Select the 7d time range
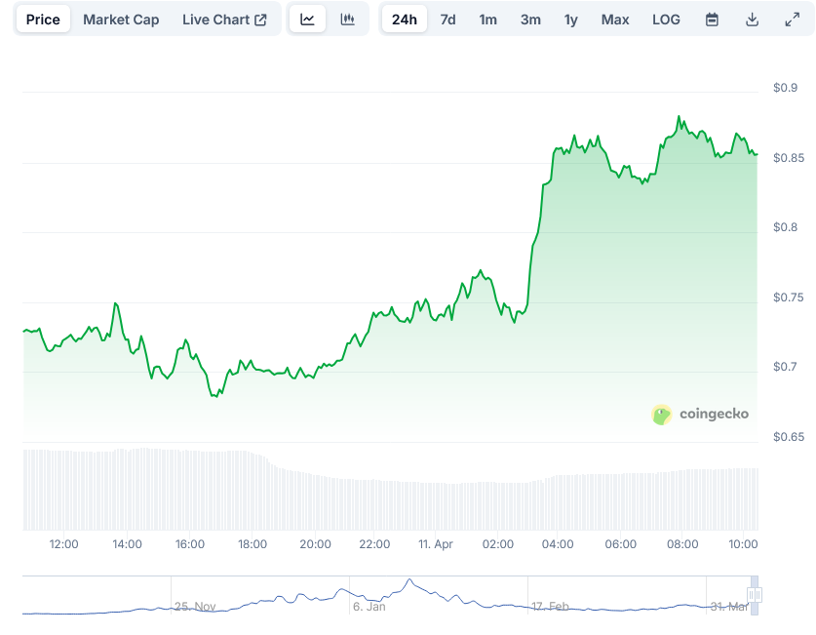 [447, 19]
